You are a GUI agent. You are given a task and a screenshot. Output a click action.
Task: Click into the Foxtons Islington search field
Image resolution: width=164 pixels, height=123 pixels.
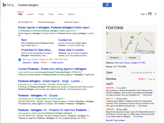pyautogui.click(x=59, y=5)
